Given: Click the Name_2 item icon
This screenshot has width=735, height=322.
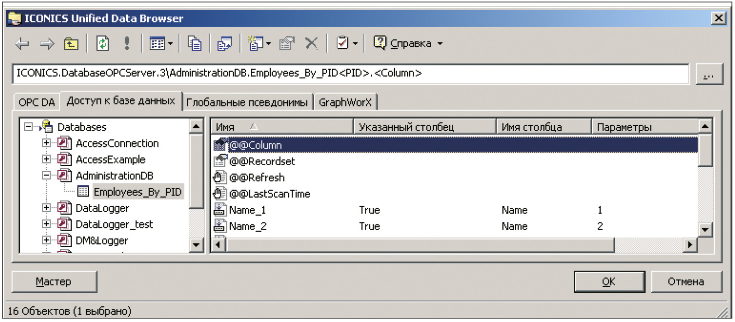Looking at the screenshot, I should click(x=221, y=226).
